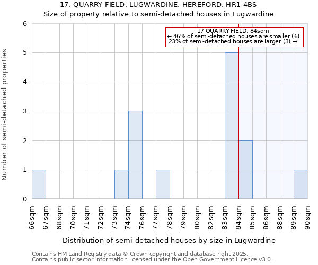The image size is (318, 265).
Task: Click the x-axis label '67sqm'
Action: [x=46, y=218]
